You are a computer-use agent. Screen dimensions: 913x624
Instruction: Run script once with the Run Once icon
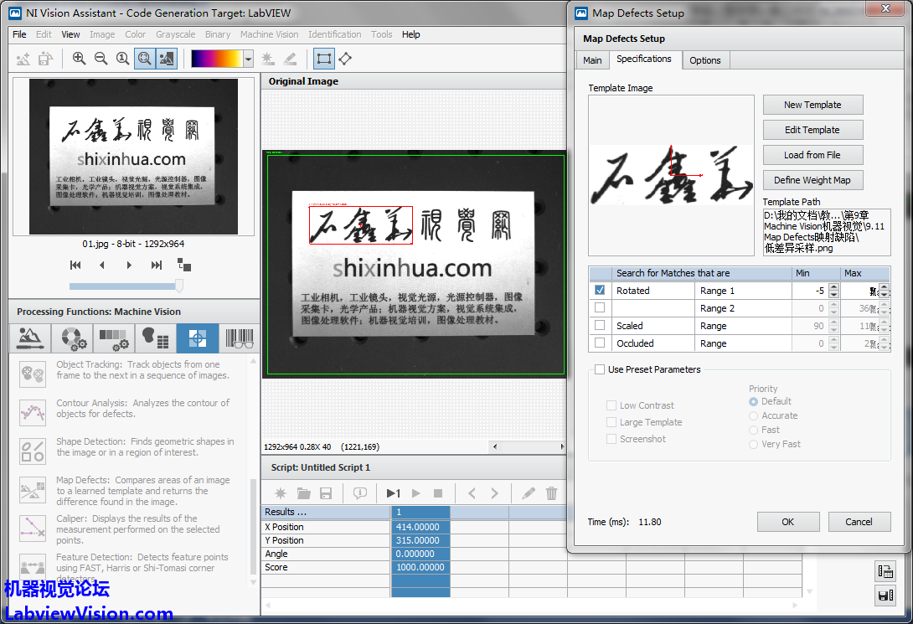coord(393,493)
